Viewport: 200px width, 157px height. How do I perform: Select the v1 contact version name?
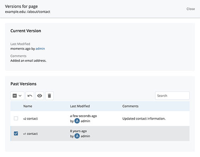point(30,134)
